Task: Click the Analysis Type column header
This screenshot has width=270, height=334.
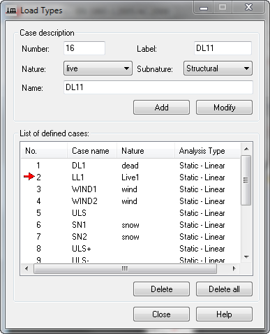Action: tap(207, 151)
